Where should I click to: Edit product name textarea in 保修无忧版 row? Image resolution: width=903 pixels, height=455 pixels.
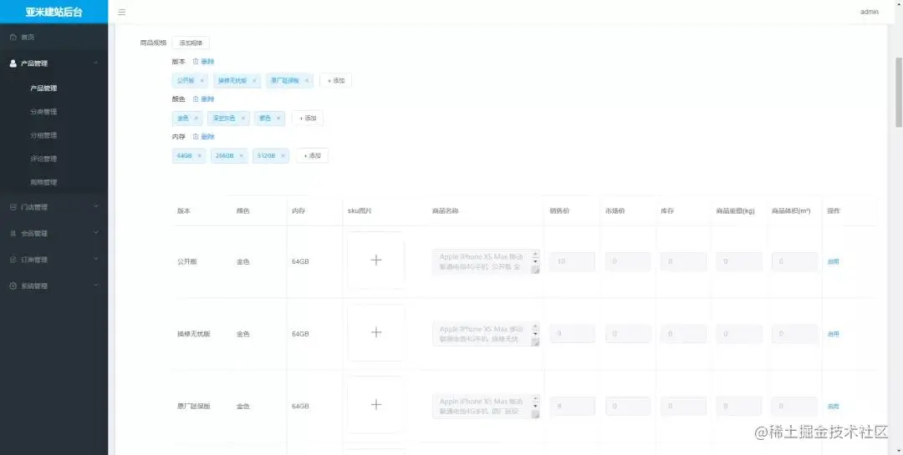pyautogui.click(x=486, y=334)
